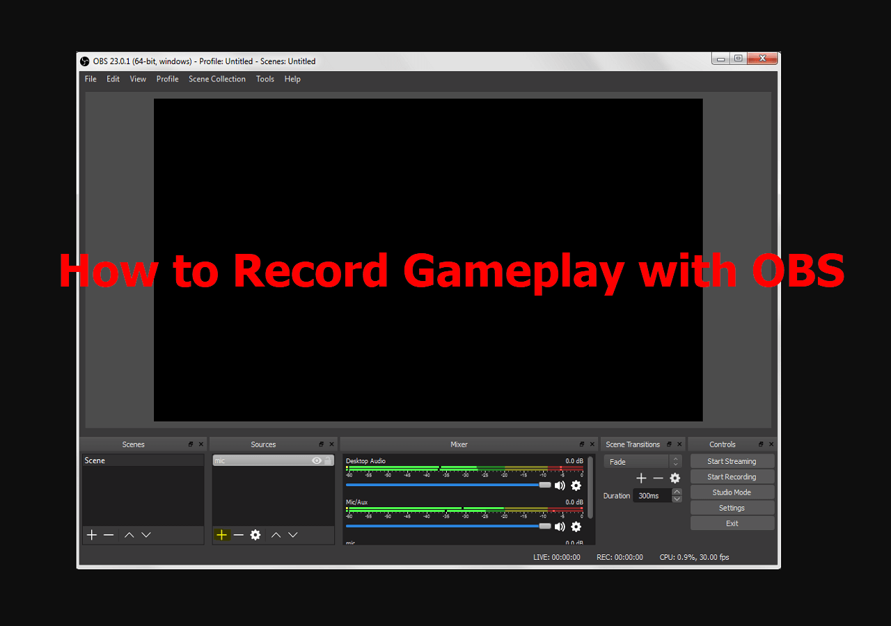Undock the Scene Transitions panel
891x626 pixels.
670,444
